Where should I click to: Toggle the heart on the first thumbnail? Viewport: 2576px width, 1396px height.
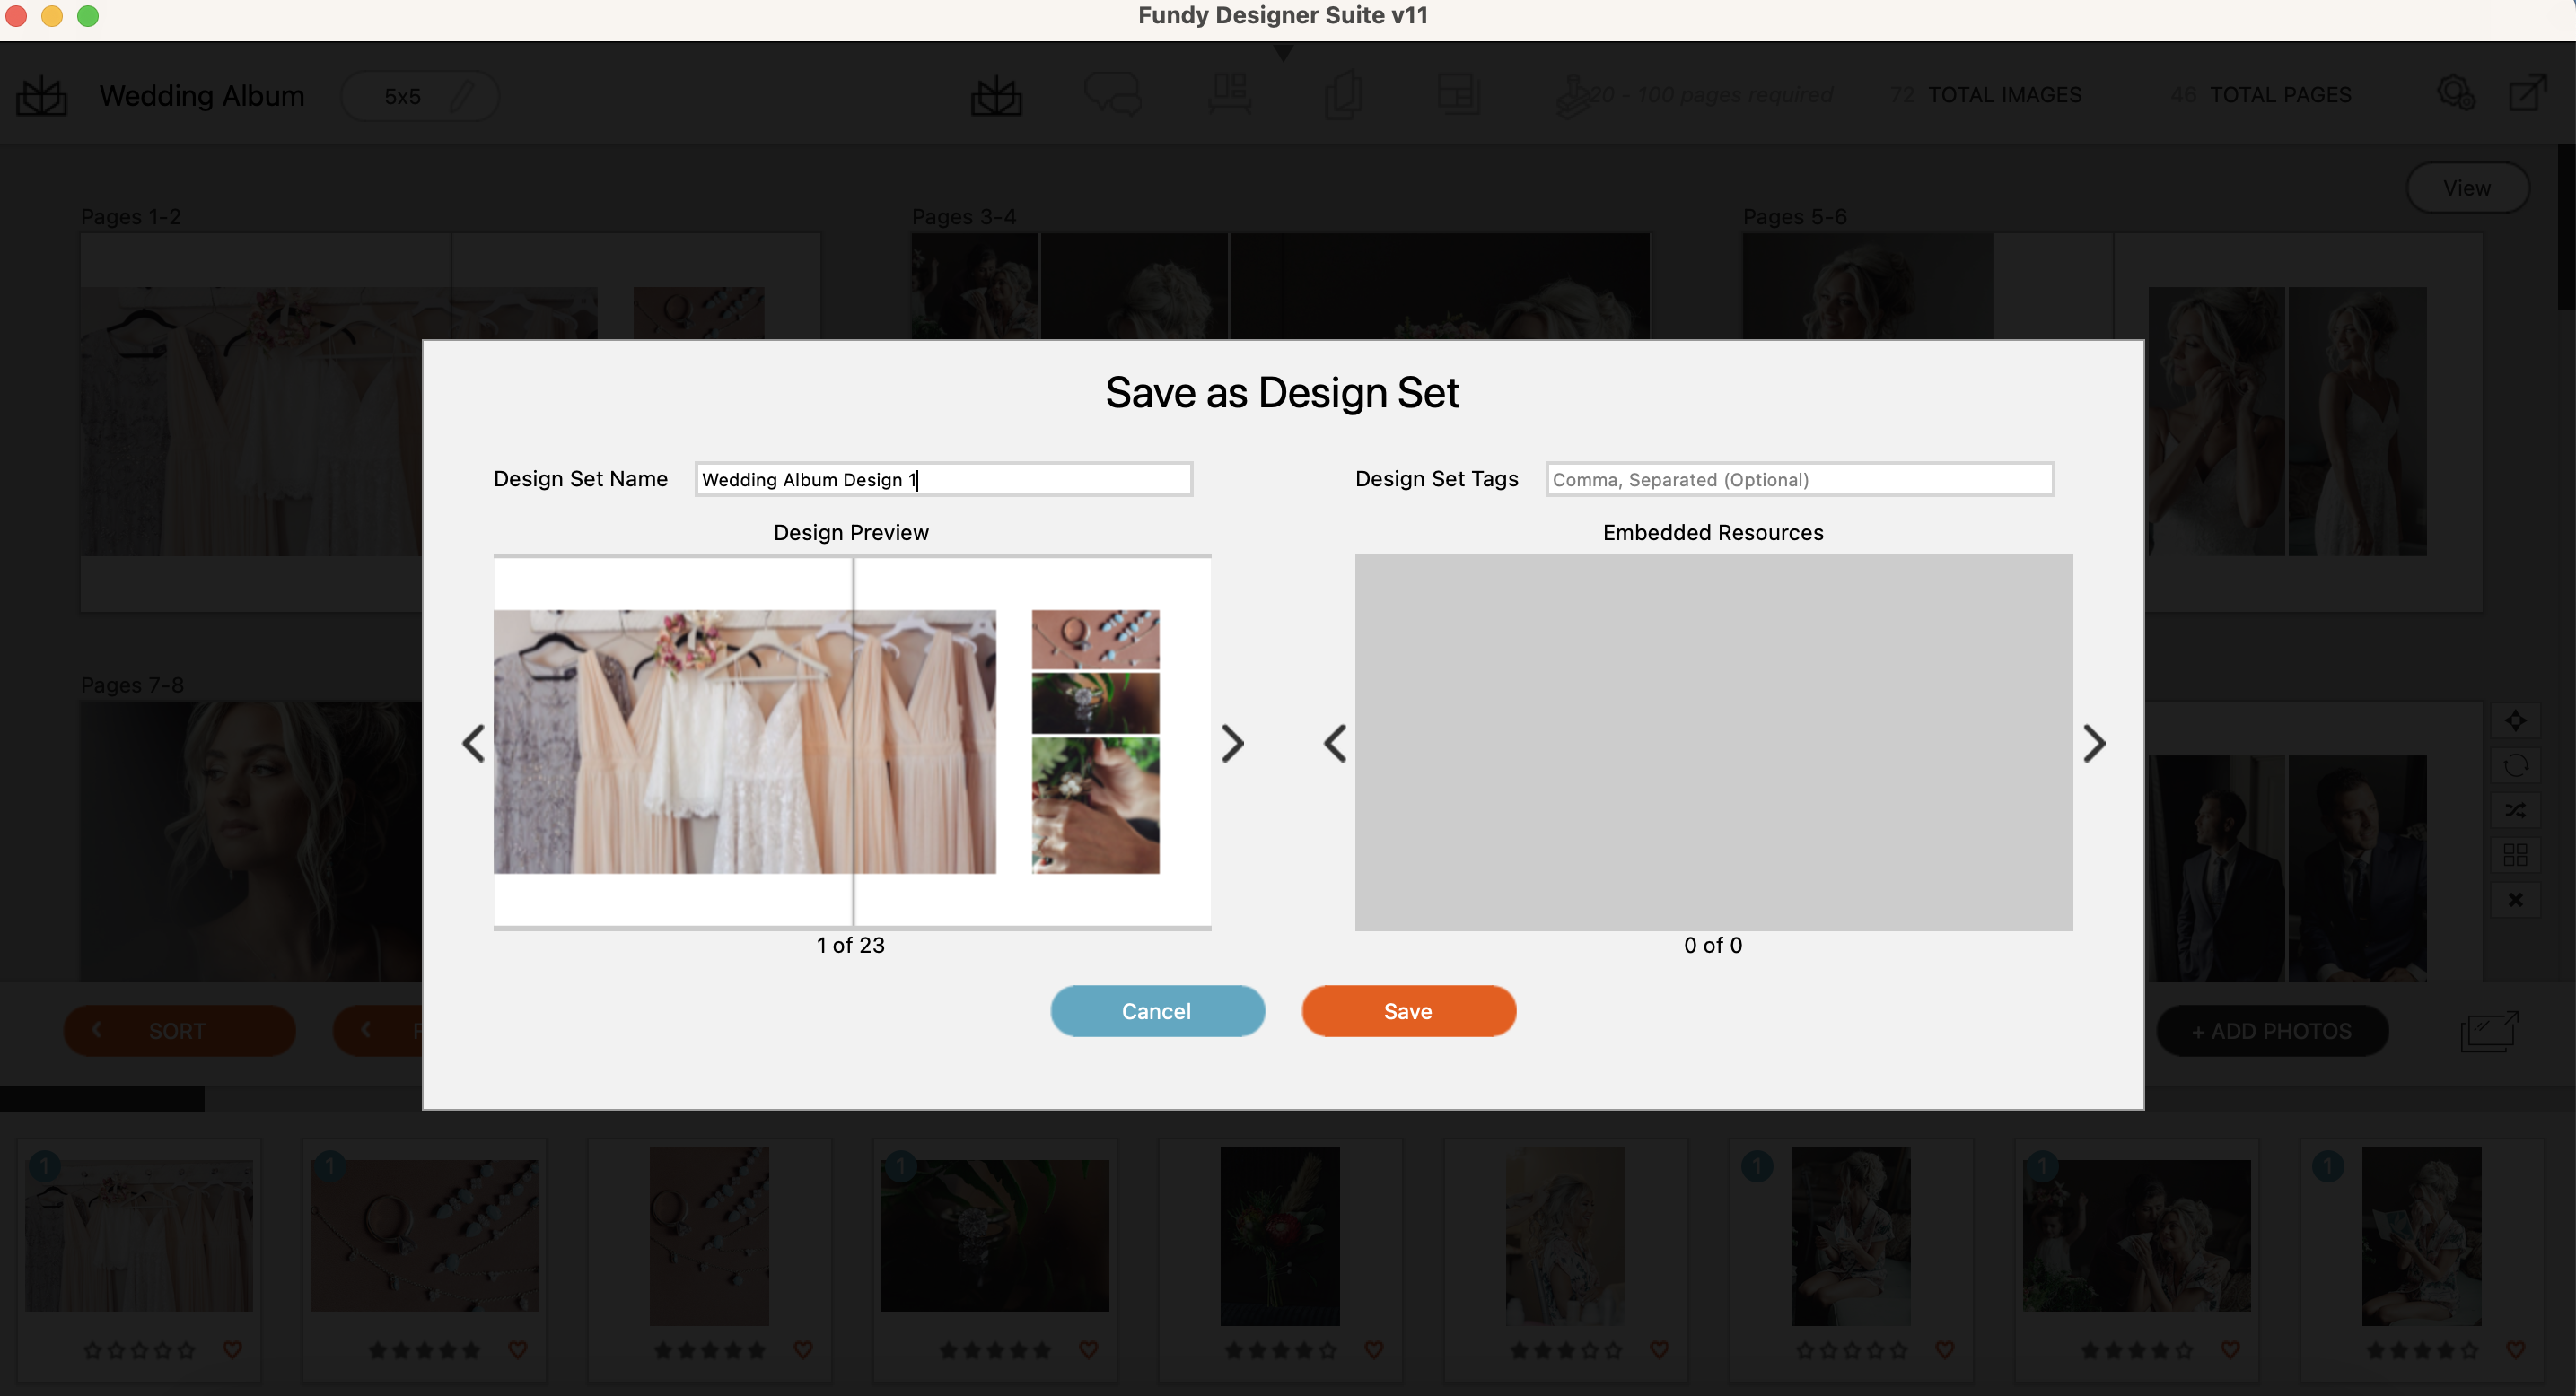tap(233, 1349)
